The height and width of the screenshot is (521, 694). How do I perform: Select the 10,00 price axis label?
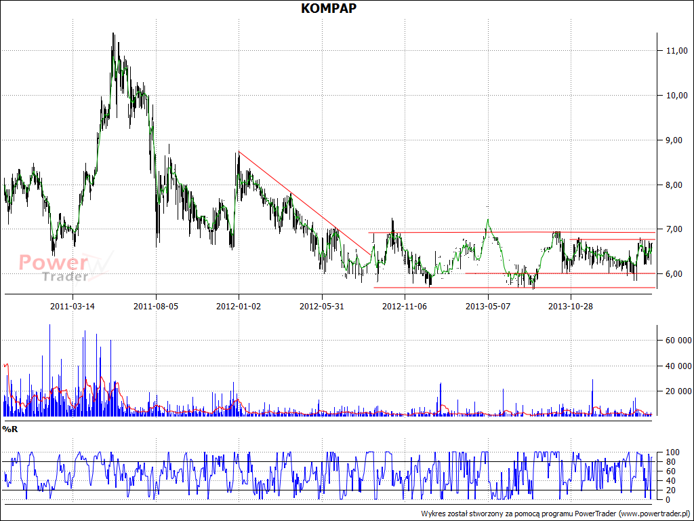tap(677, 95)
